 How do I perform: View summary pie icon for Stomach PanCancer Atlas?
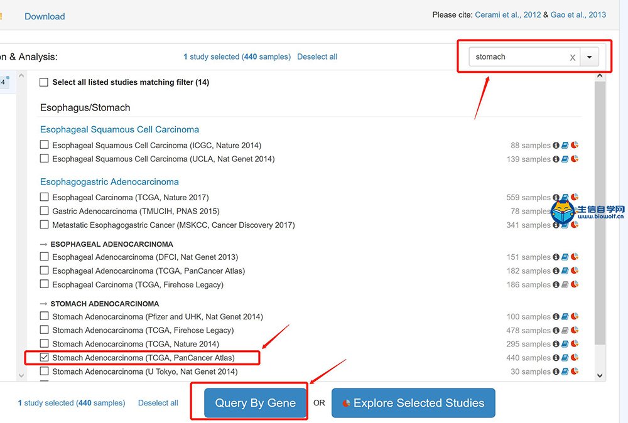[x=575, y=357]
